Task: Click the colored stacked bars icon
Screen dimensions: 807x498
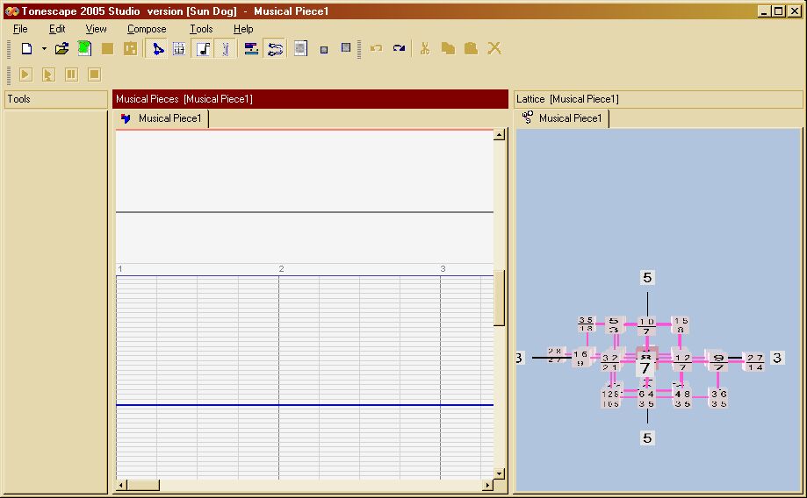Action: tap(251, 49)
